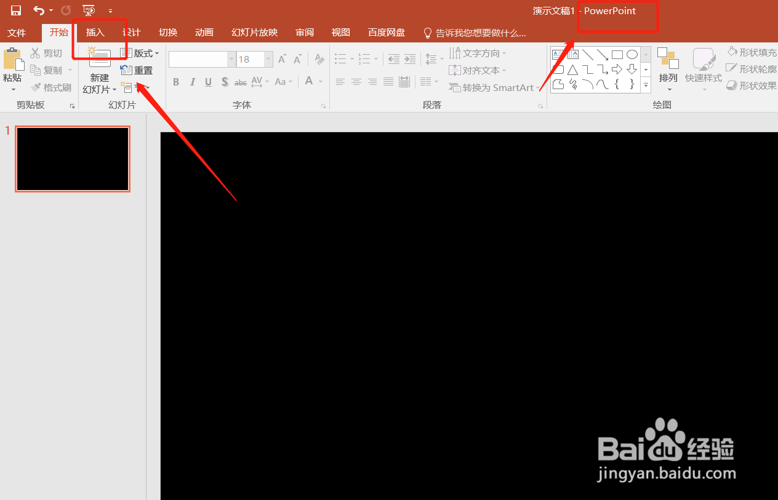Screen dimensions: 778x500
Task: Click the 格式刷 format painter
Action: pos(51,88)
